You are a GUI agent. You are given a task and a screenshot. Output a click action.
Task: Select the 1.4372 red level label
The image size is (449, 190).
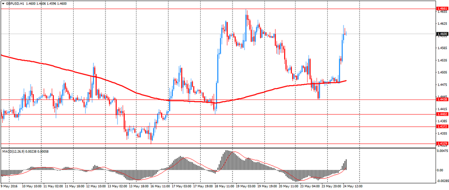tap(441, 126)
